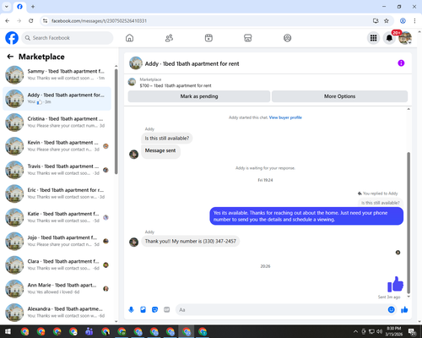Screen dimensions: 422x338
Task: Click the blue 'Yes its available' message bubble
Action: tap(306, 216)
